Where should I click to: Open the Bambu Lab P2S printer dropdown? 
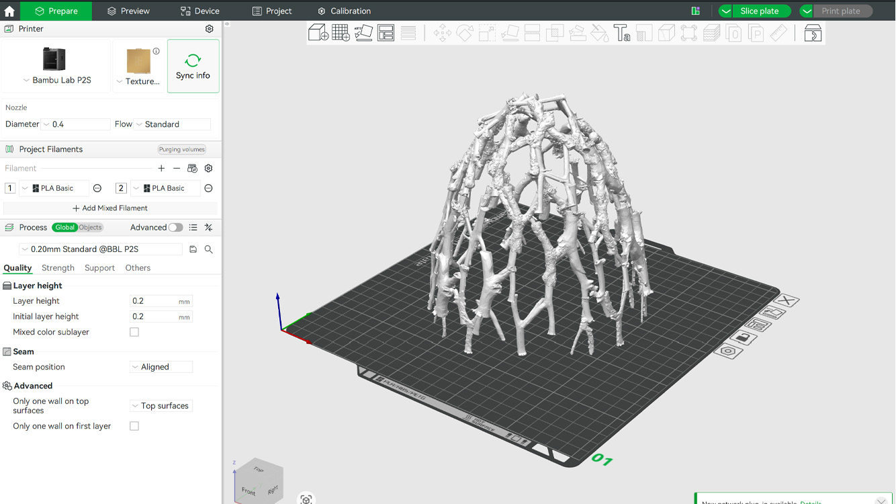coord(56,81)
